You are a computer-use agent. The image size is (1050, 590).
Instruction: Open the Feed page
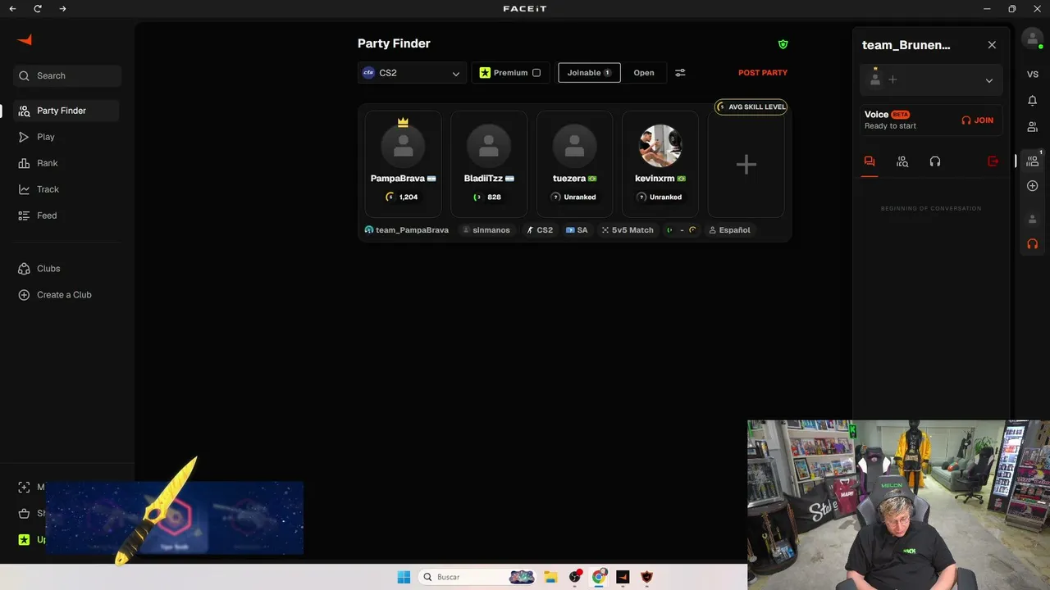click(x=47, y=216)
